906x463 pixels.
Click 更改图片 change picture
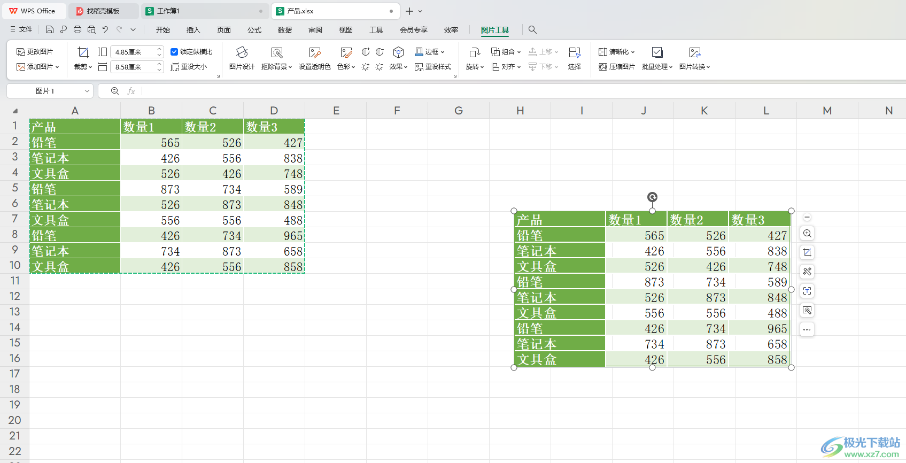[x=35, y=52]
